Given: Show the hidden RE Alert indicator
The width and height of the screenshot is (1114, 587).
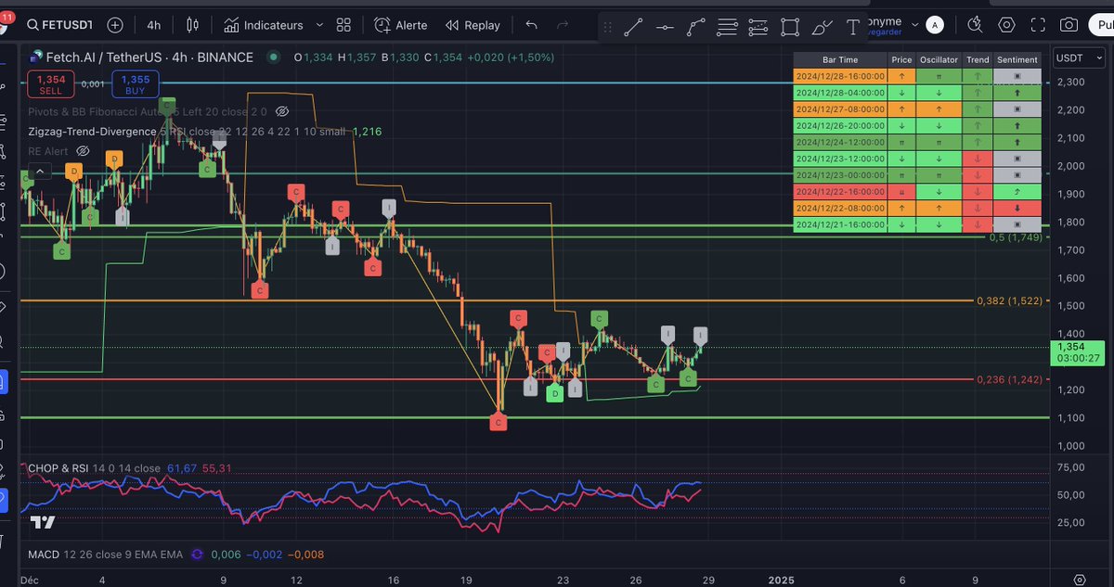Looking at the screenshot, I should pos(83,150).
